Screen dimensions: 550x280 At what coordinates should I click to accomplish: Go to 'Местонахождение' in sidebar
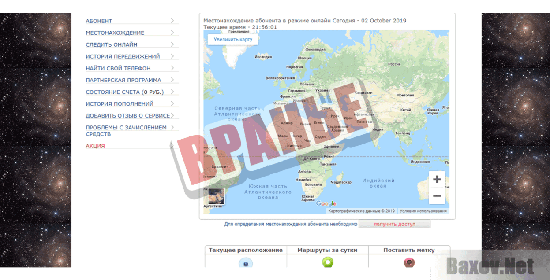coord(115,33)
